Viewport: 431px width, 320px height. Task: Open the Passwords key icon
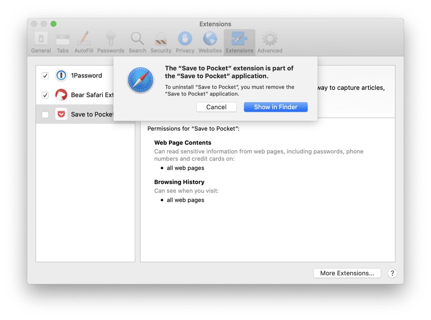[111, 39]
